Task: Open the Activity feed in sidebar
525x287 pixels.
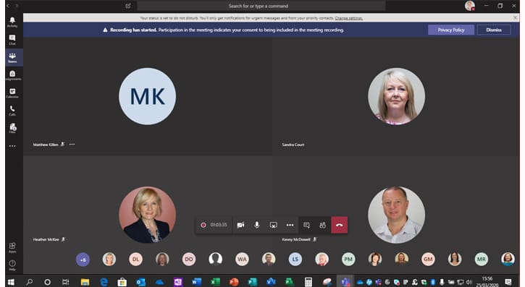Action: (12, 22)
